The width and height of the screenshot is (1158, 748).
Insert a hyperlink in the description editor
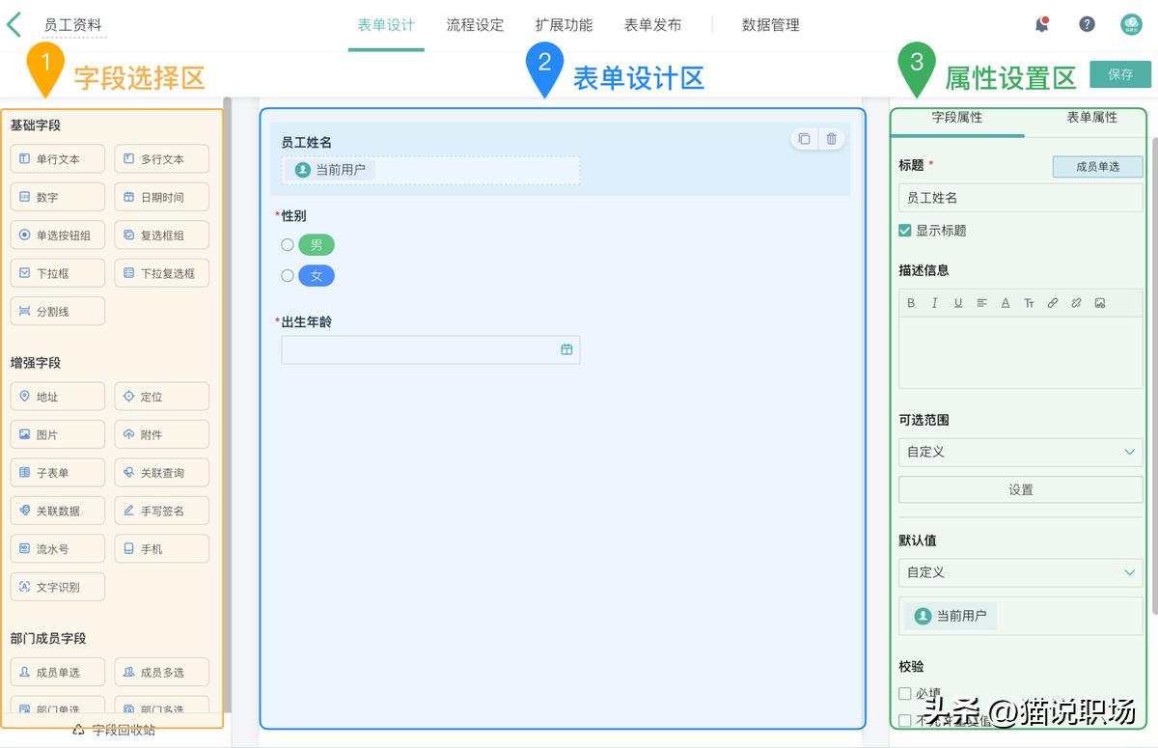click(x=1052, y=302)
